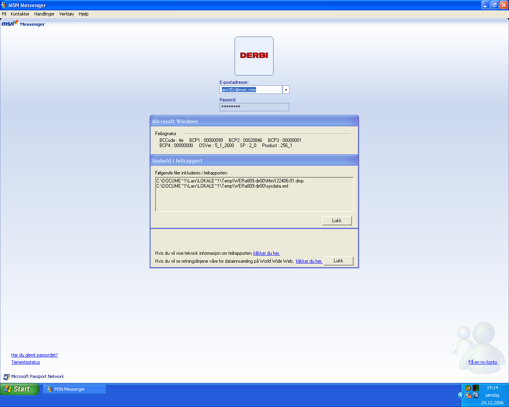Click the 'BCP4 : 00000000' value
509x407 pixels.
[x=176, y=145]
